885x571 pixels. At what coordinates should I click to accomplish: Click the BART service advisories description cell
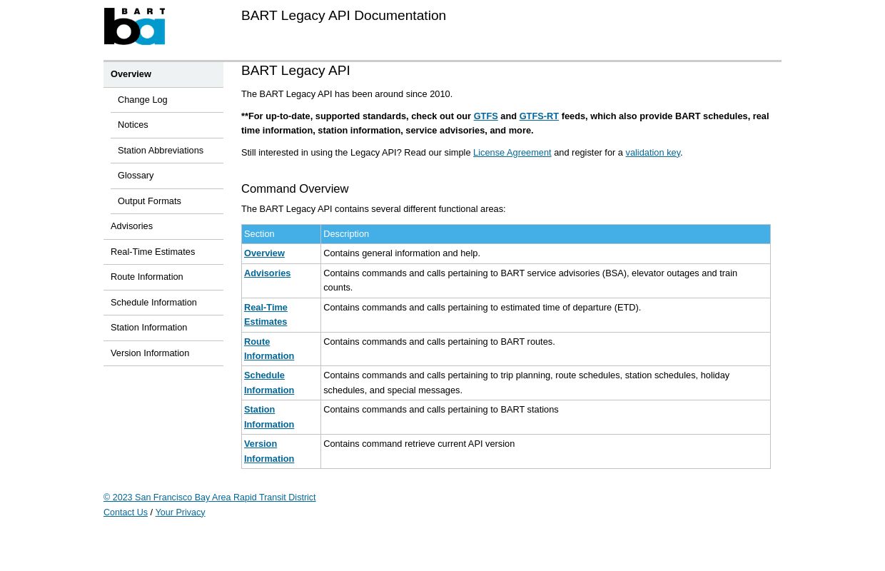point(545,281)
